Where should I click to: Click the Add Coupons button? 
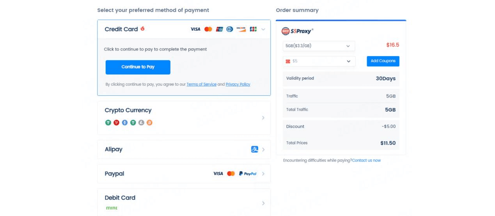383,61
